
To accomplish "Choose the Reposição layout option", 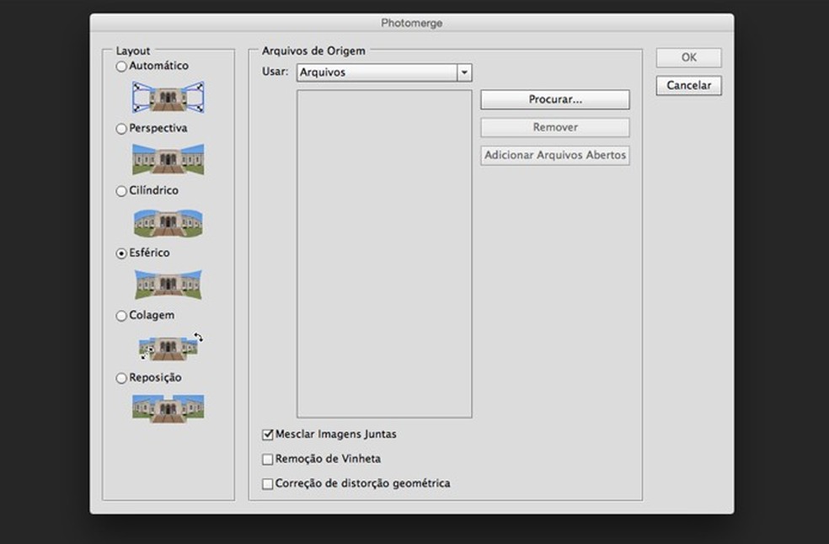I will click(122, 378).
